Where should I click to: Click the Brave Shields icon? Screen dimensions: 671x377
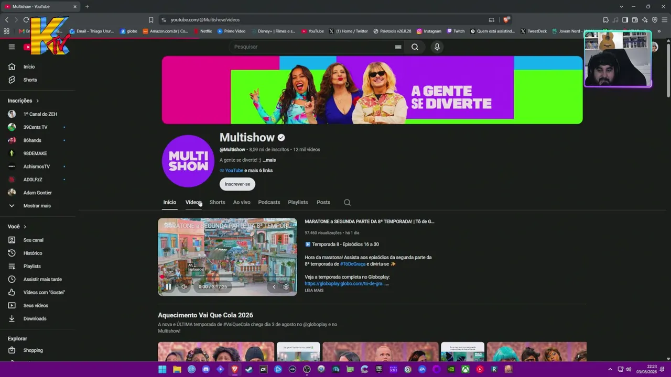coord(506,20)
